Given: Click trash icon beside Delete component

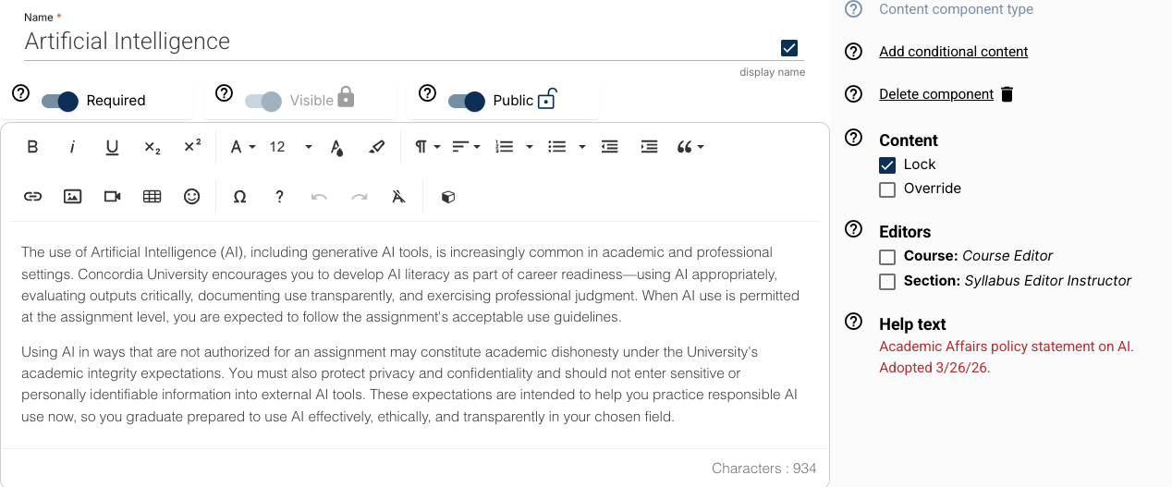Looking at the screenshot, I should click(x=1007, y=94).
